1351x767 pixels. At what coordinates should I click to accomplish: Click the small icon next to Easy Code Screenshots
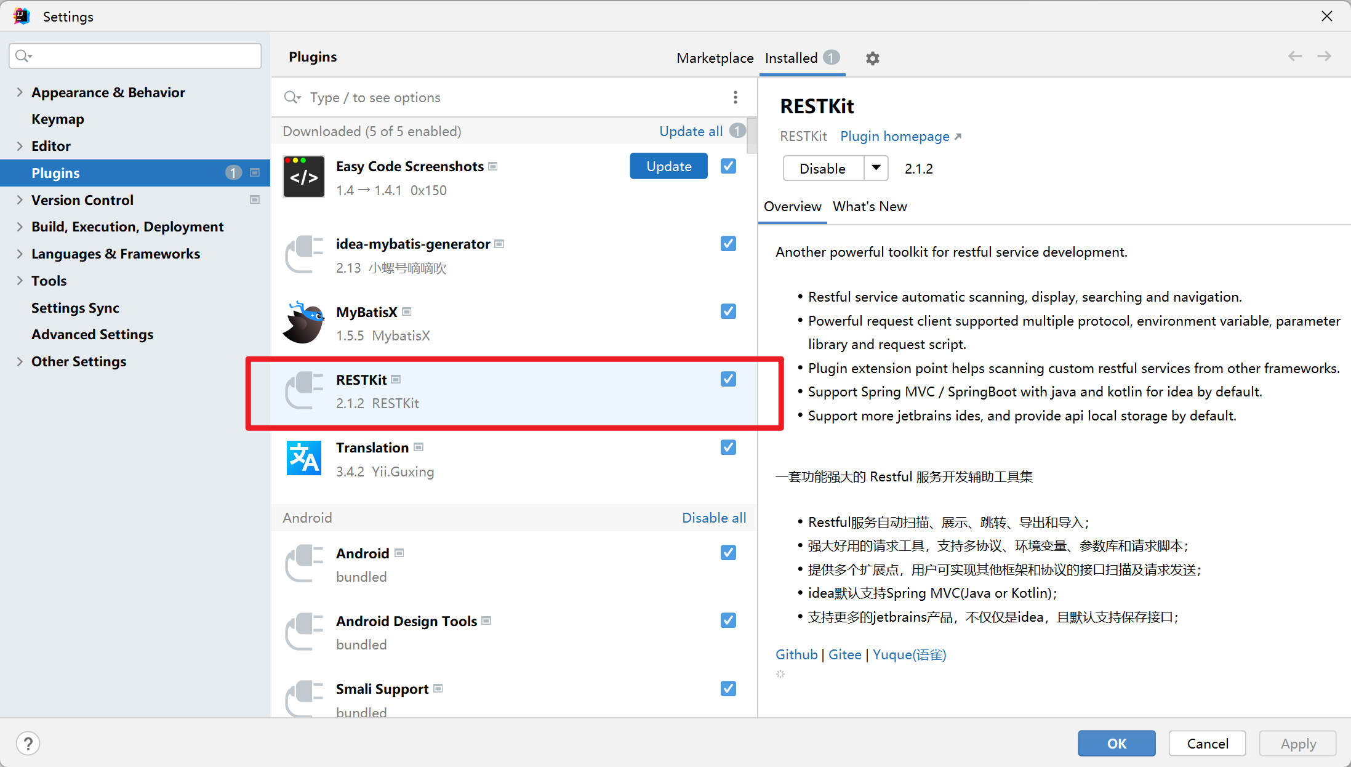click(x=493, y=166)
